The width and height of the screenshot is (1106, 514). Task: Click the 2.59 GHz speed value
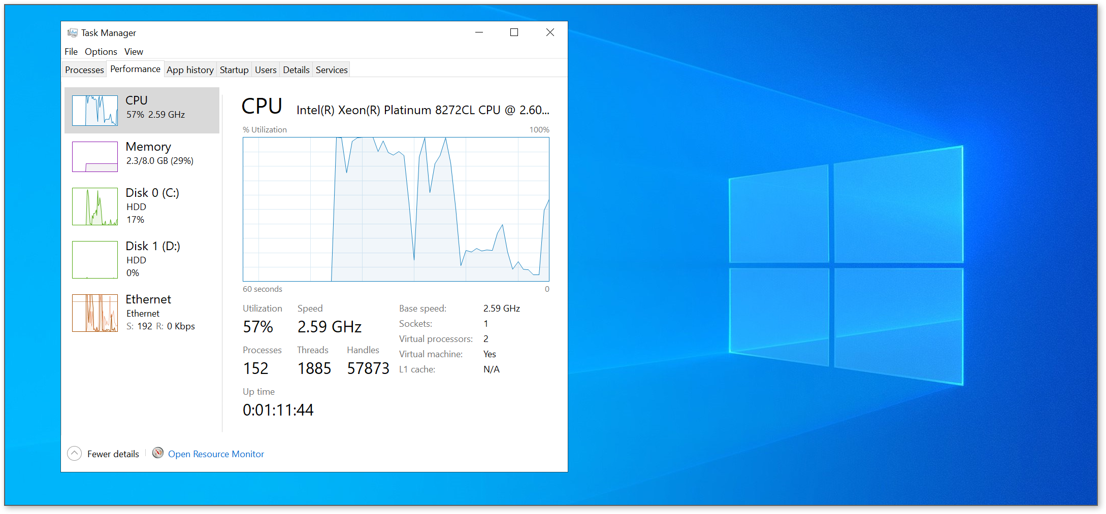330,327
